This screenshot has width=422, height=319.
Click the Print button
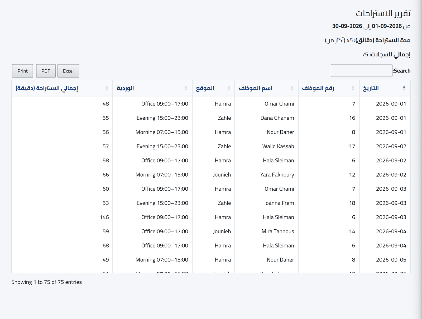click(22, 71)
